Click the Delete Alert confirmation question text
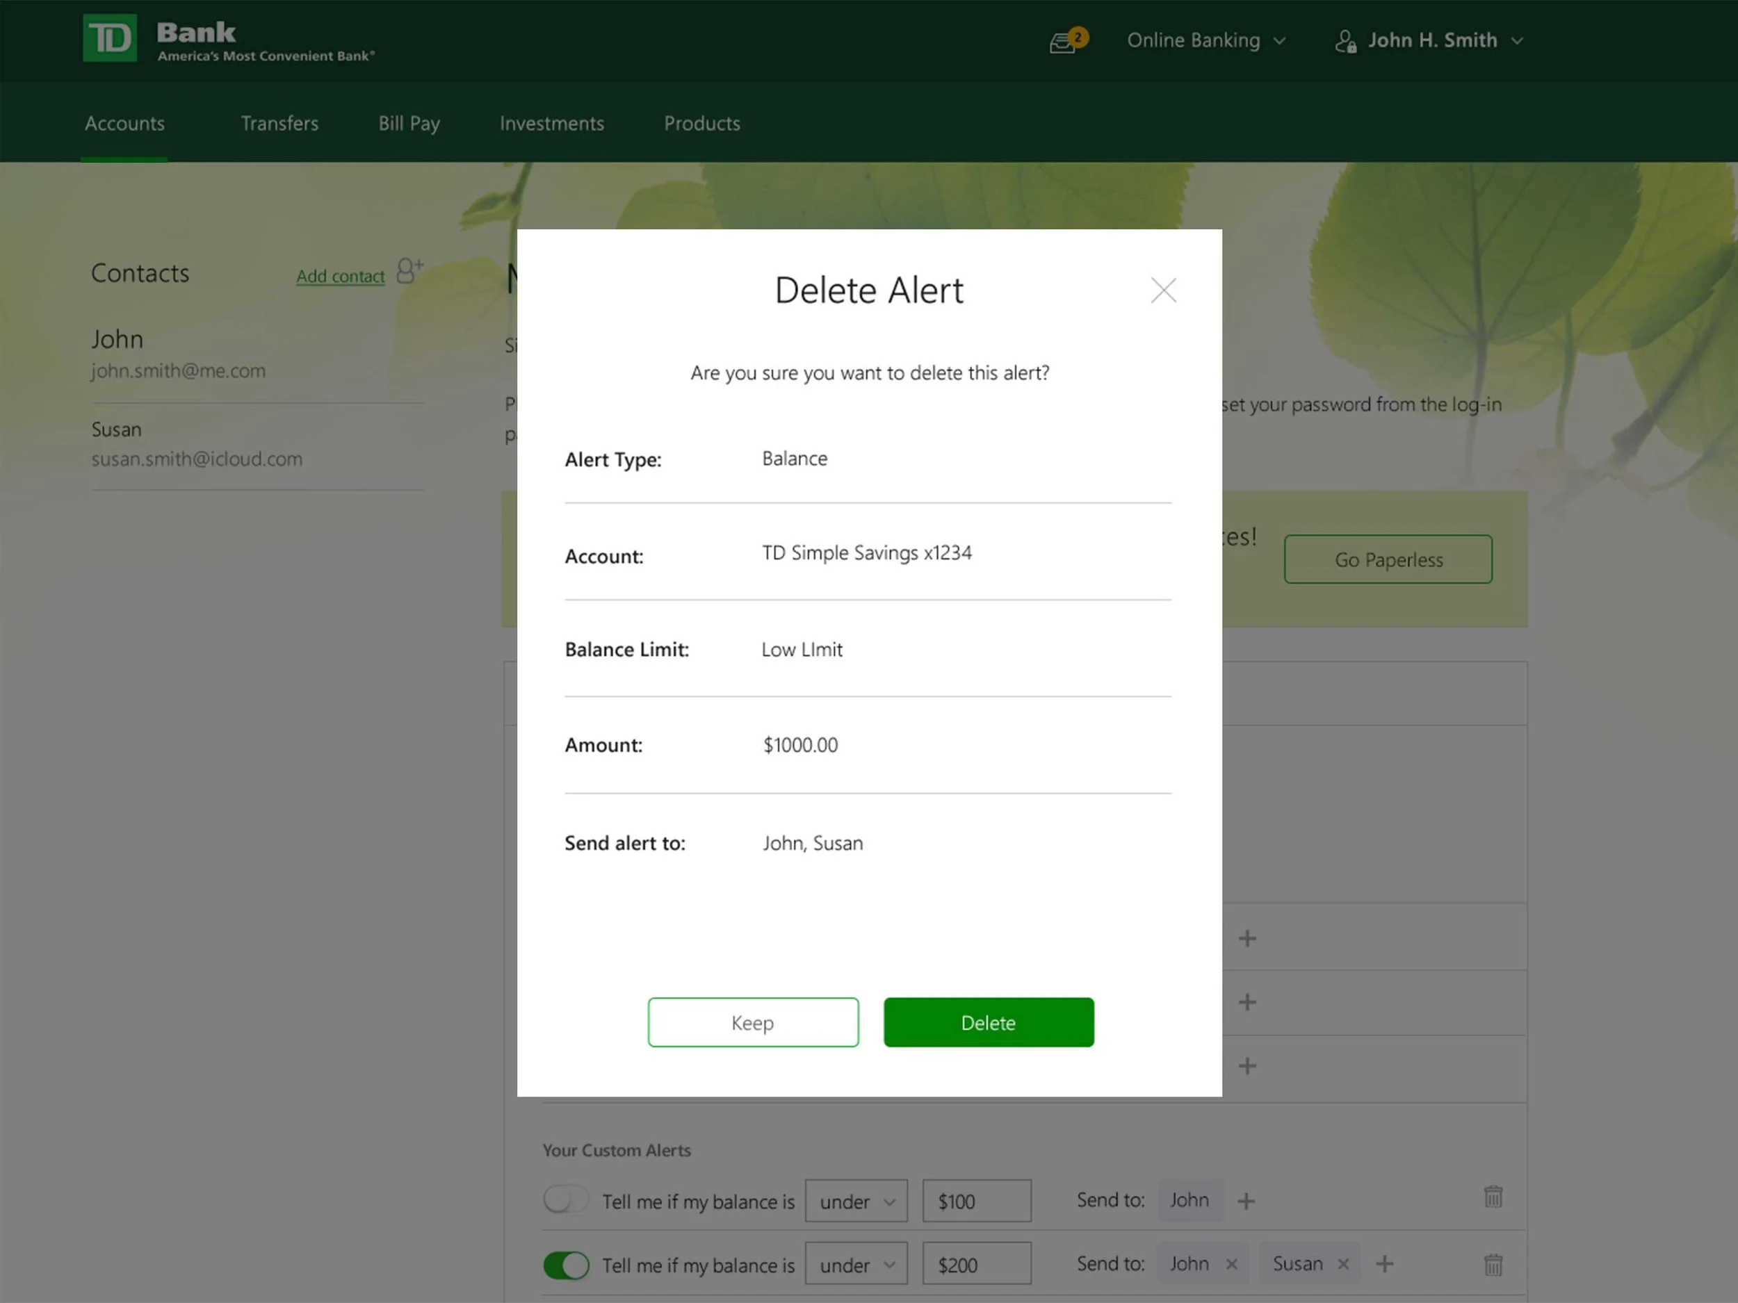Viewport: 1738px width, 1303px height. 870,373
